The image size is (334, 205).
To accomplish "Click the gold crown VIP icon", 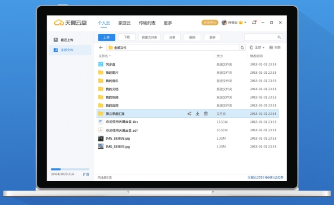I will pos(241,23).
